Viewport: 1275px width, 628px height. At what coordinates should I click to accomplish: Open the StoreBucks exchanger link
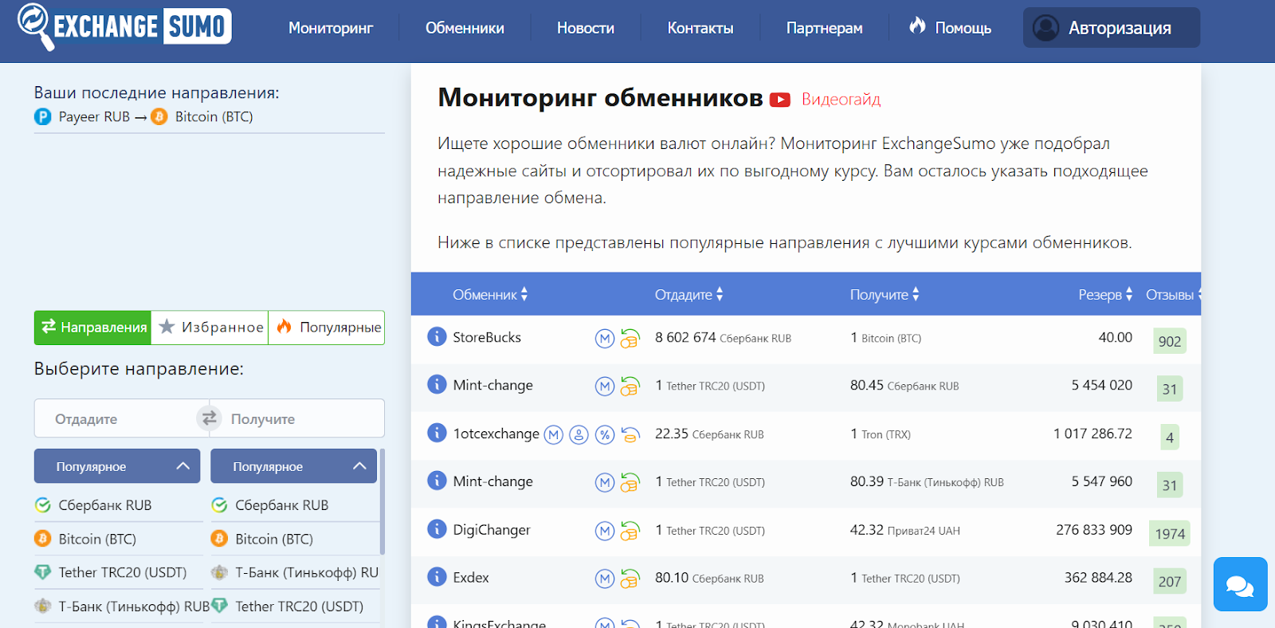pyautogui.click(x=487, y=337)
